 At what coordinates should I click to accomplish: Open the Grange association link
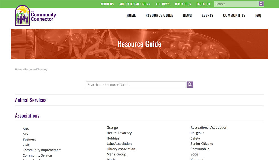112,128
